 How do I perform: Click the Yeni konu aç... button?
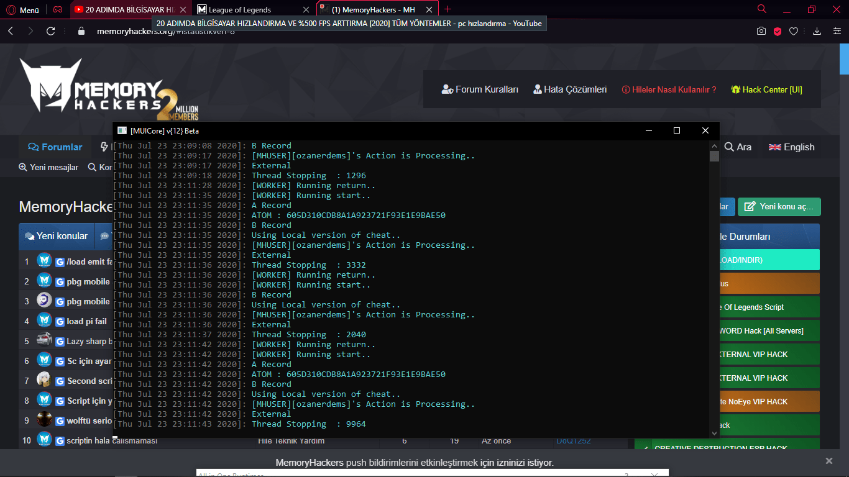(x=779, y=207)
